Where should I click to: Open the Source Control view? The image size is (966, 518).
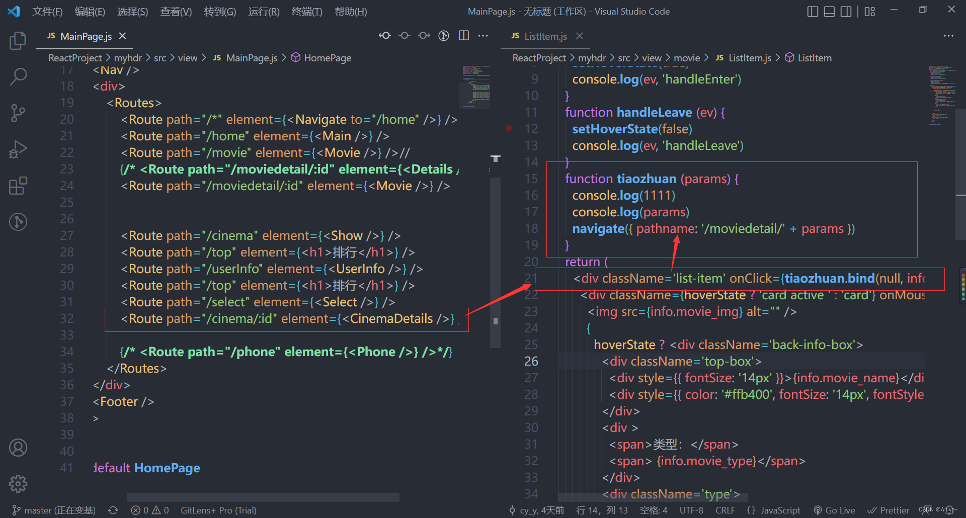(18, 113)
